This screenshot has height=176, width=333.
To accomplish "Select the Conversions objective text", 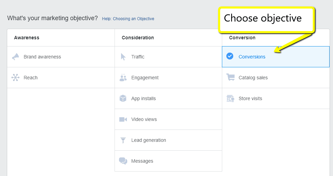I will point(252,57).
